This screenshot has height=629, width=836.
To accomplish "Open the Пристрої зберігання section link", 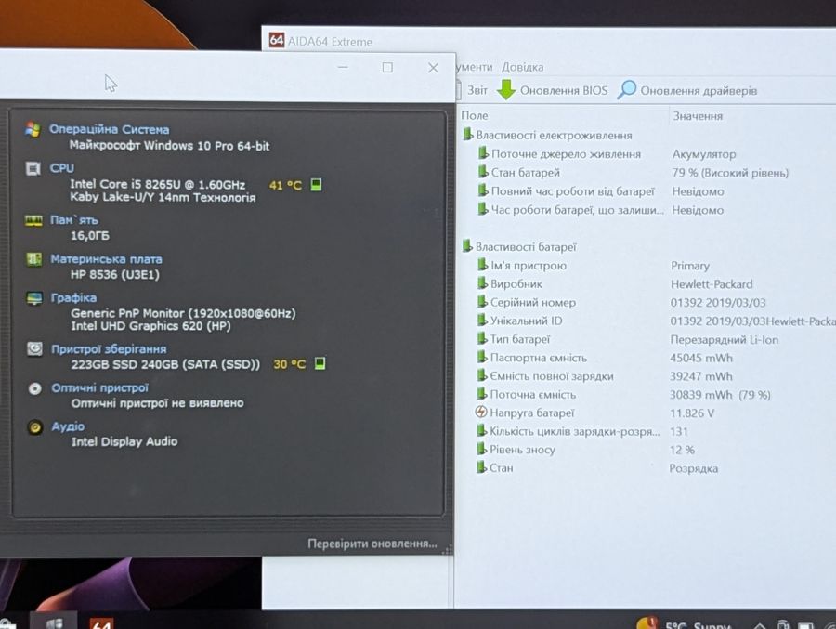I will pos(109,349).
